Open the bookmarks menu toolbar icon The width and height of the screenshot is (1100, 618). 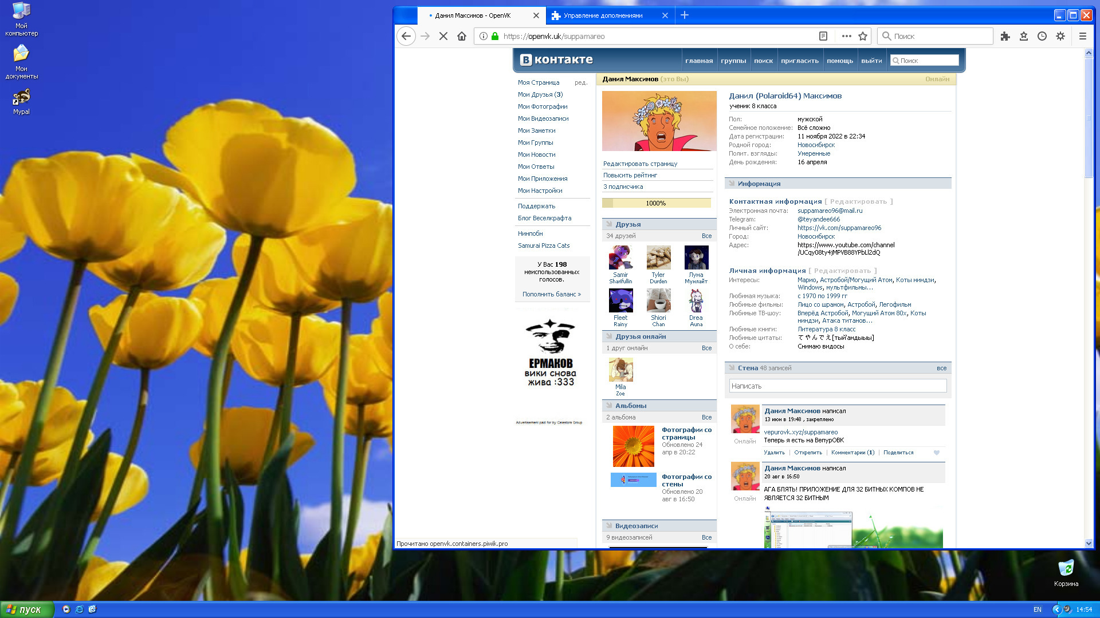tap(1024, 36)
